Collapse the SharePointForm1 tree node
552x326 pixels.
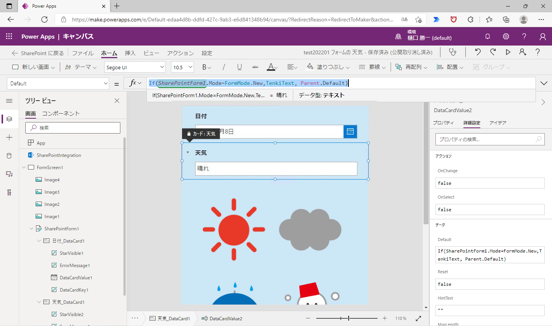pyautogui.click(x=31, y=228)
